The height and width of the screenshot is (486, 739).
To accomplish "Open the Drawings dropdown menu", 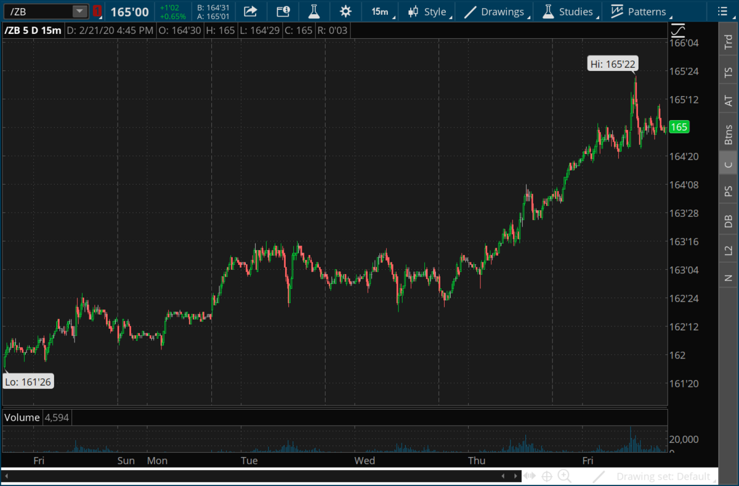I will [x=496, y=12].
